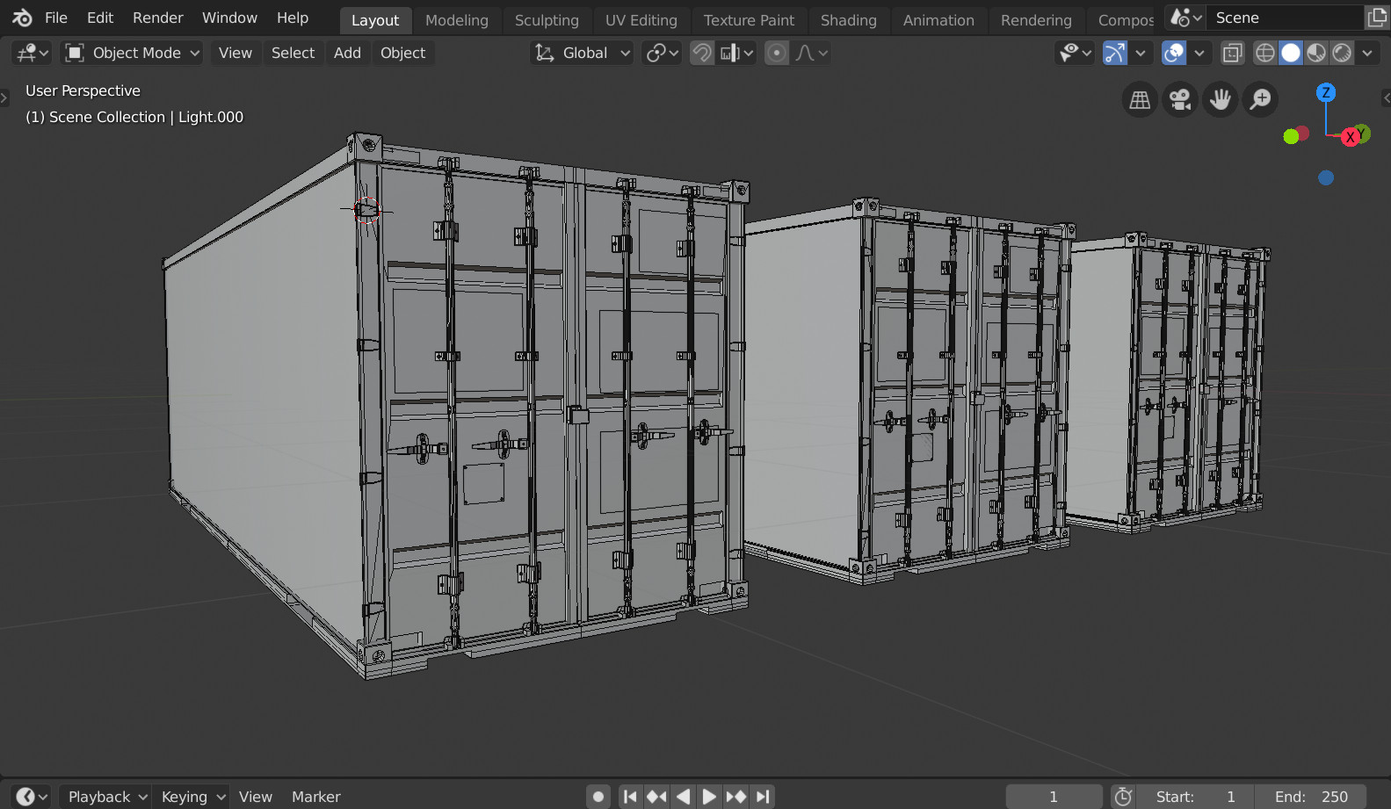Switch to wireframe shading
This screenshot has width=1391, height=809.
[x=1264, y=53]
